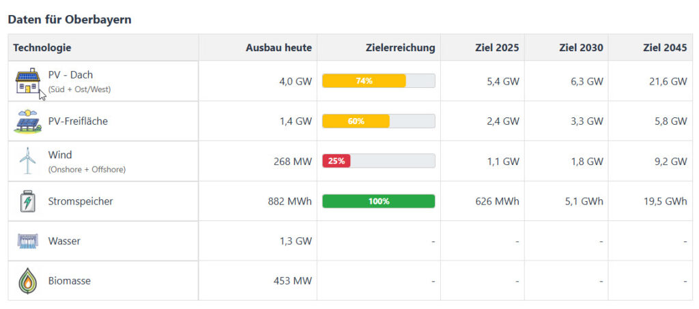The image size is (699, 309).
Task: Click the Technologie column header
Action: [x=42, y=48]
